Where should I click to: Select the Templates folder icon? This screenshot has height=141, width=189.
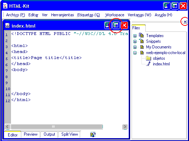click(x=141, y=35)
